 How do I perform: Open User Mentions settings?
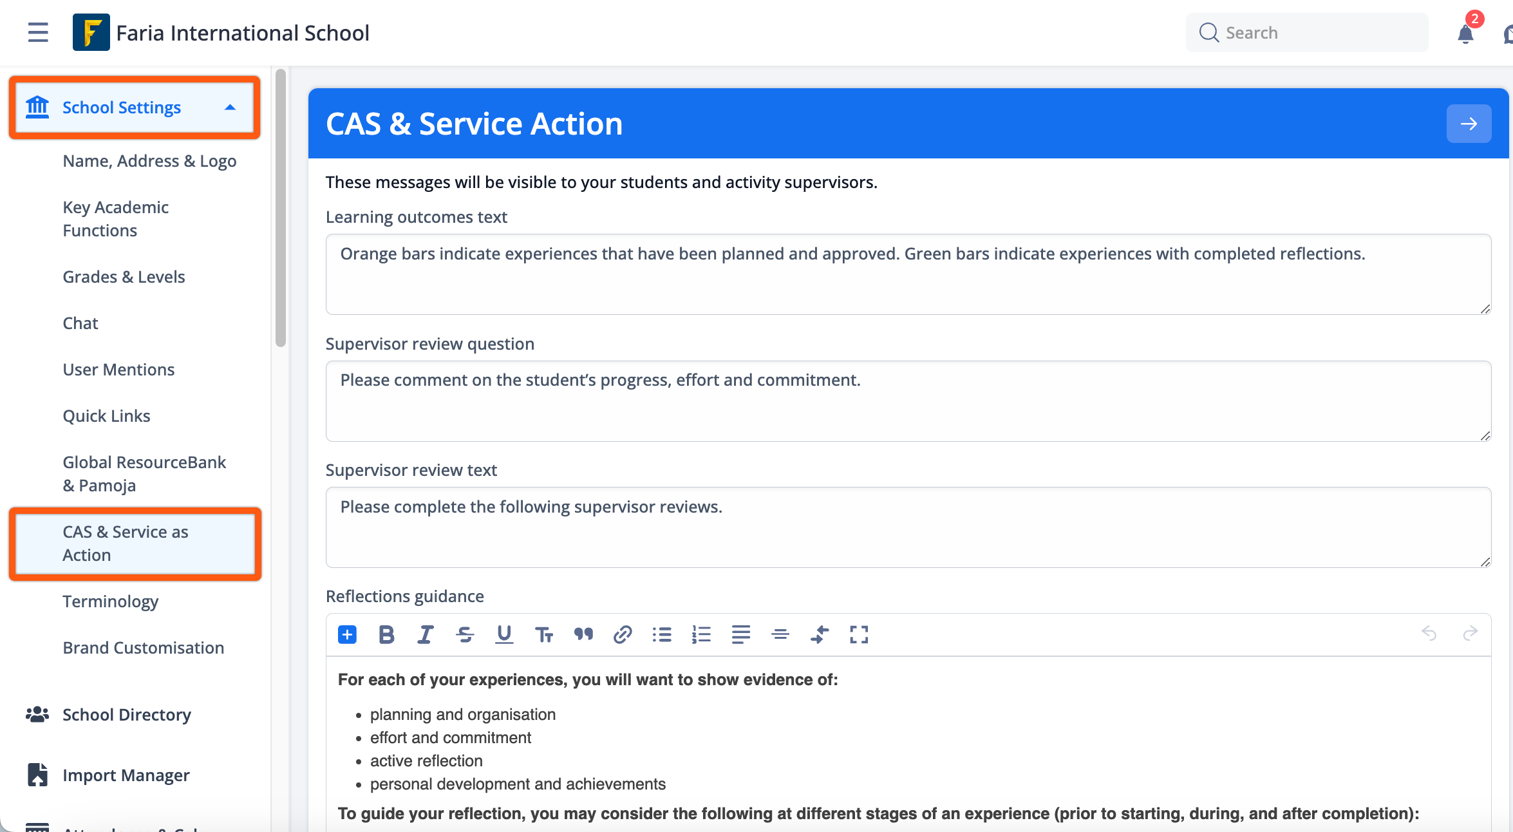click(118, 370)
